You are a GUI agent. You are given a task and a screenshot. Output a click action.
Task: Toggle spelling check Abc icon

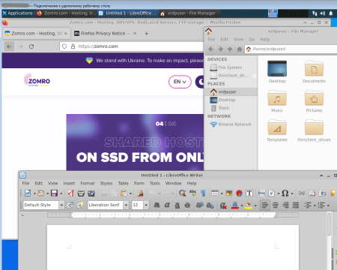pyautogui.click(x=192, y=193)
